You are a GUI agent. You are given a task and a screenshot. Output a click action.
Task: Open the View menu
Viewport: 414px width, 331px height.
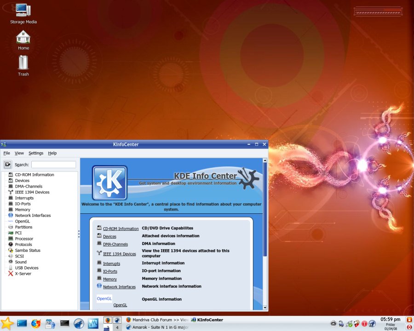click(x=19, y=153)
